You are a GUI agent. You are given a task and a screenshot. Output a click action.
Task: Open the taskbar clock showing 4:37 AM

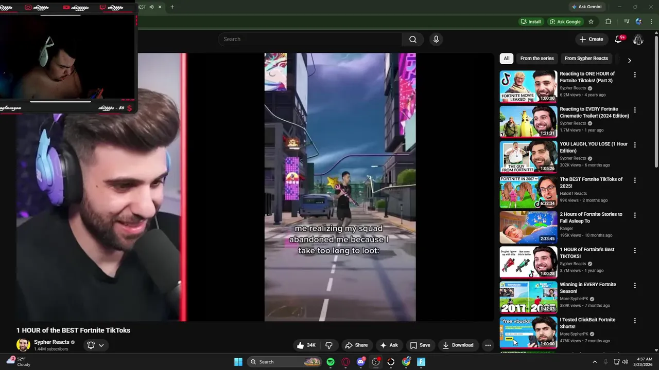click(x=644, y=362)
